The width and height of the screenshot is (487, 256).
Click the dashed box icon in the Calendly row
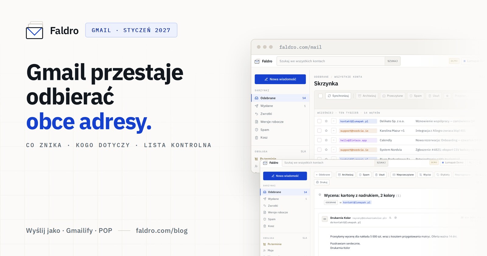pos(334,140)
